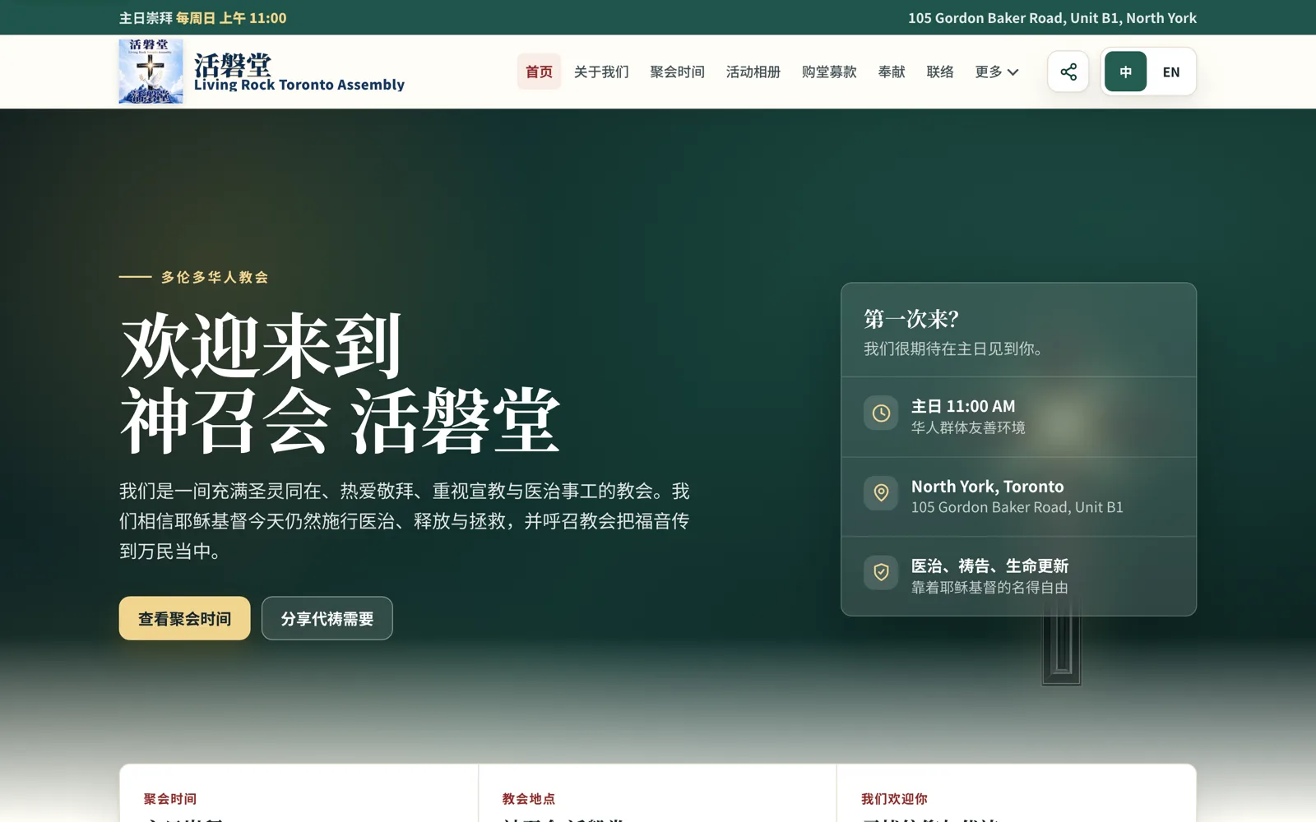The image size is (1316, 822).
Task: Open the 购堂募款 page
Action: (x=829, y=72)
